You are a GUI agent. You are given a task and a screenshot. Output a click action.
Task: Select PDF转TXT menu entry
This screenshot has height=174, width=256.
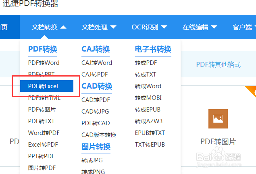coord(41,121)
